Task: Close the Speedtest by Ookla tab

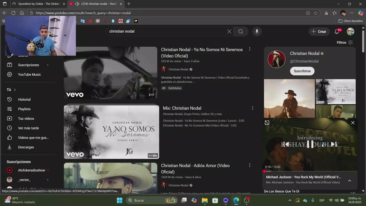Action: (x=64, y=4)
